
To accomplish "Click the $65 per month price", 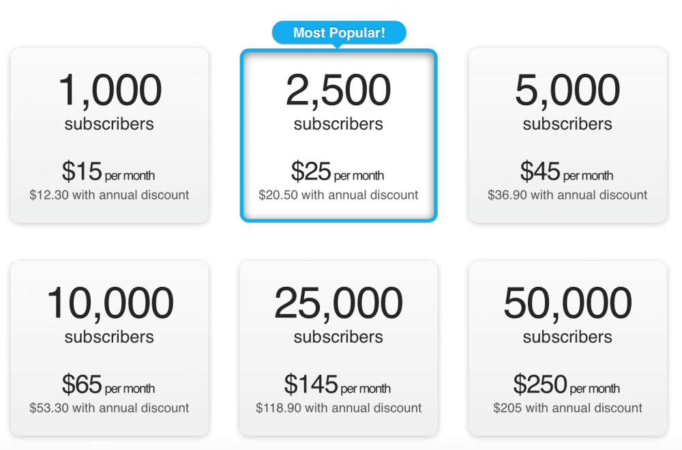I will tap(108, 384).
